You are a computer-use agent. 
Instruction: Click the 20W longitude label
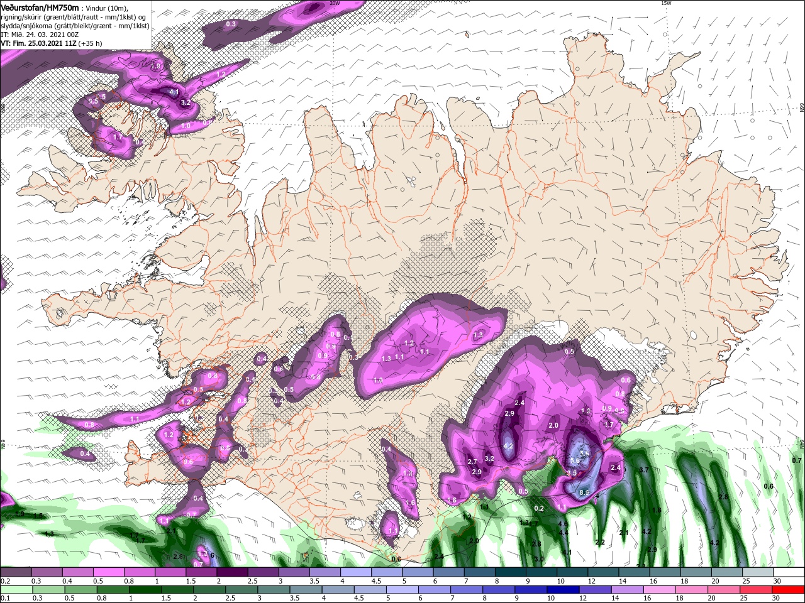(335, 3)
